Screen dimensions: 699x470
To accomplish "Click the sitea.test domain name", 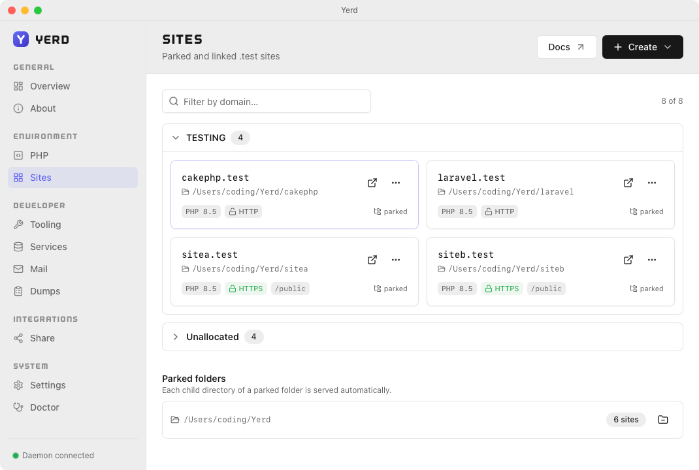I will click(x=210, y=255).
